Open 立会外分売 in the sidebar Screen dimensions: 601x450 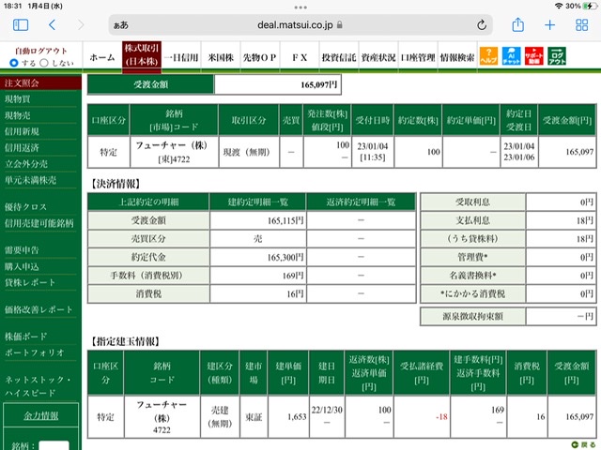coord(26,164)
